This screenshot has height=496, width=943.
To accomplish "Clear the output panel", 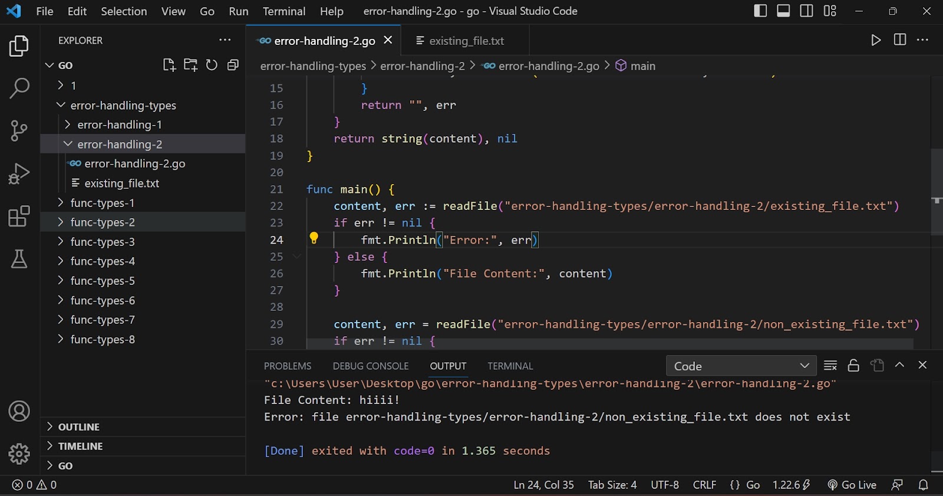I will [830, 366].
